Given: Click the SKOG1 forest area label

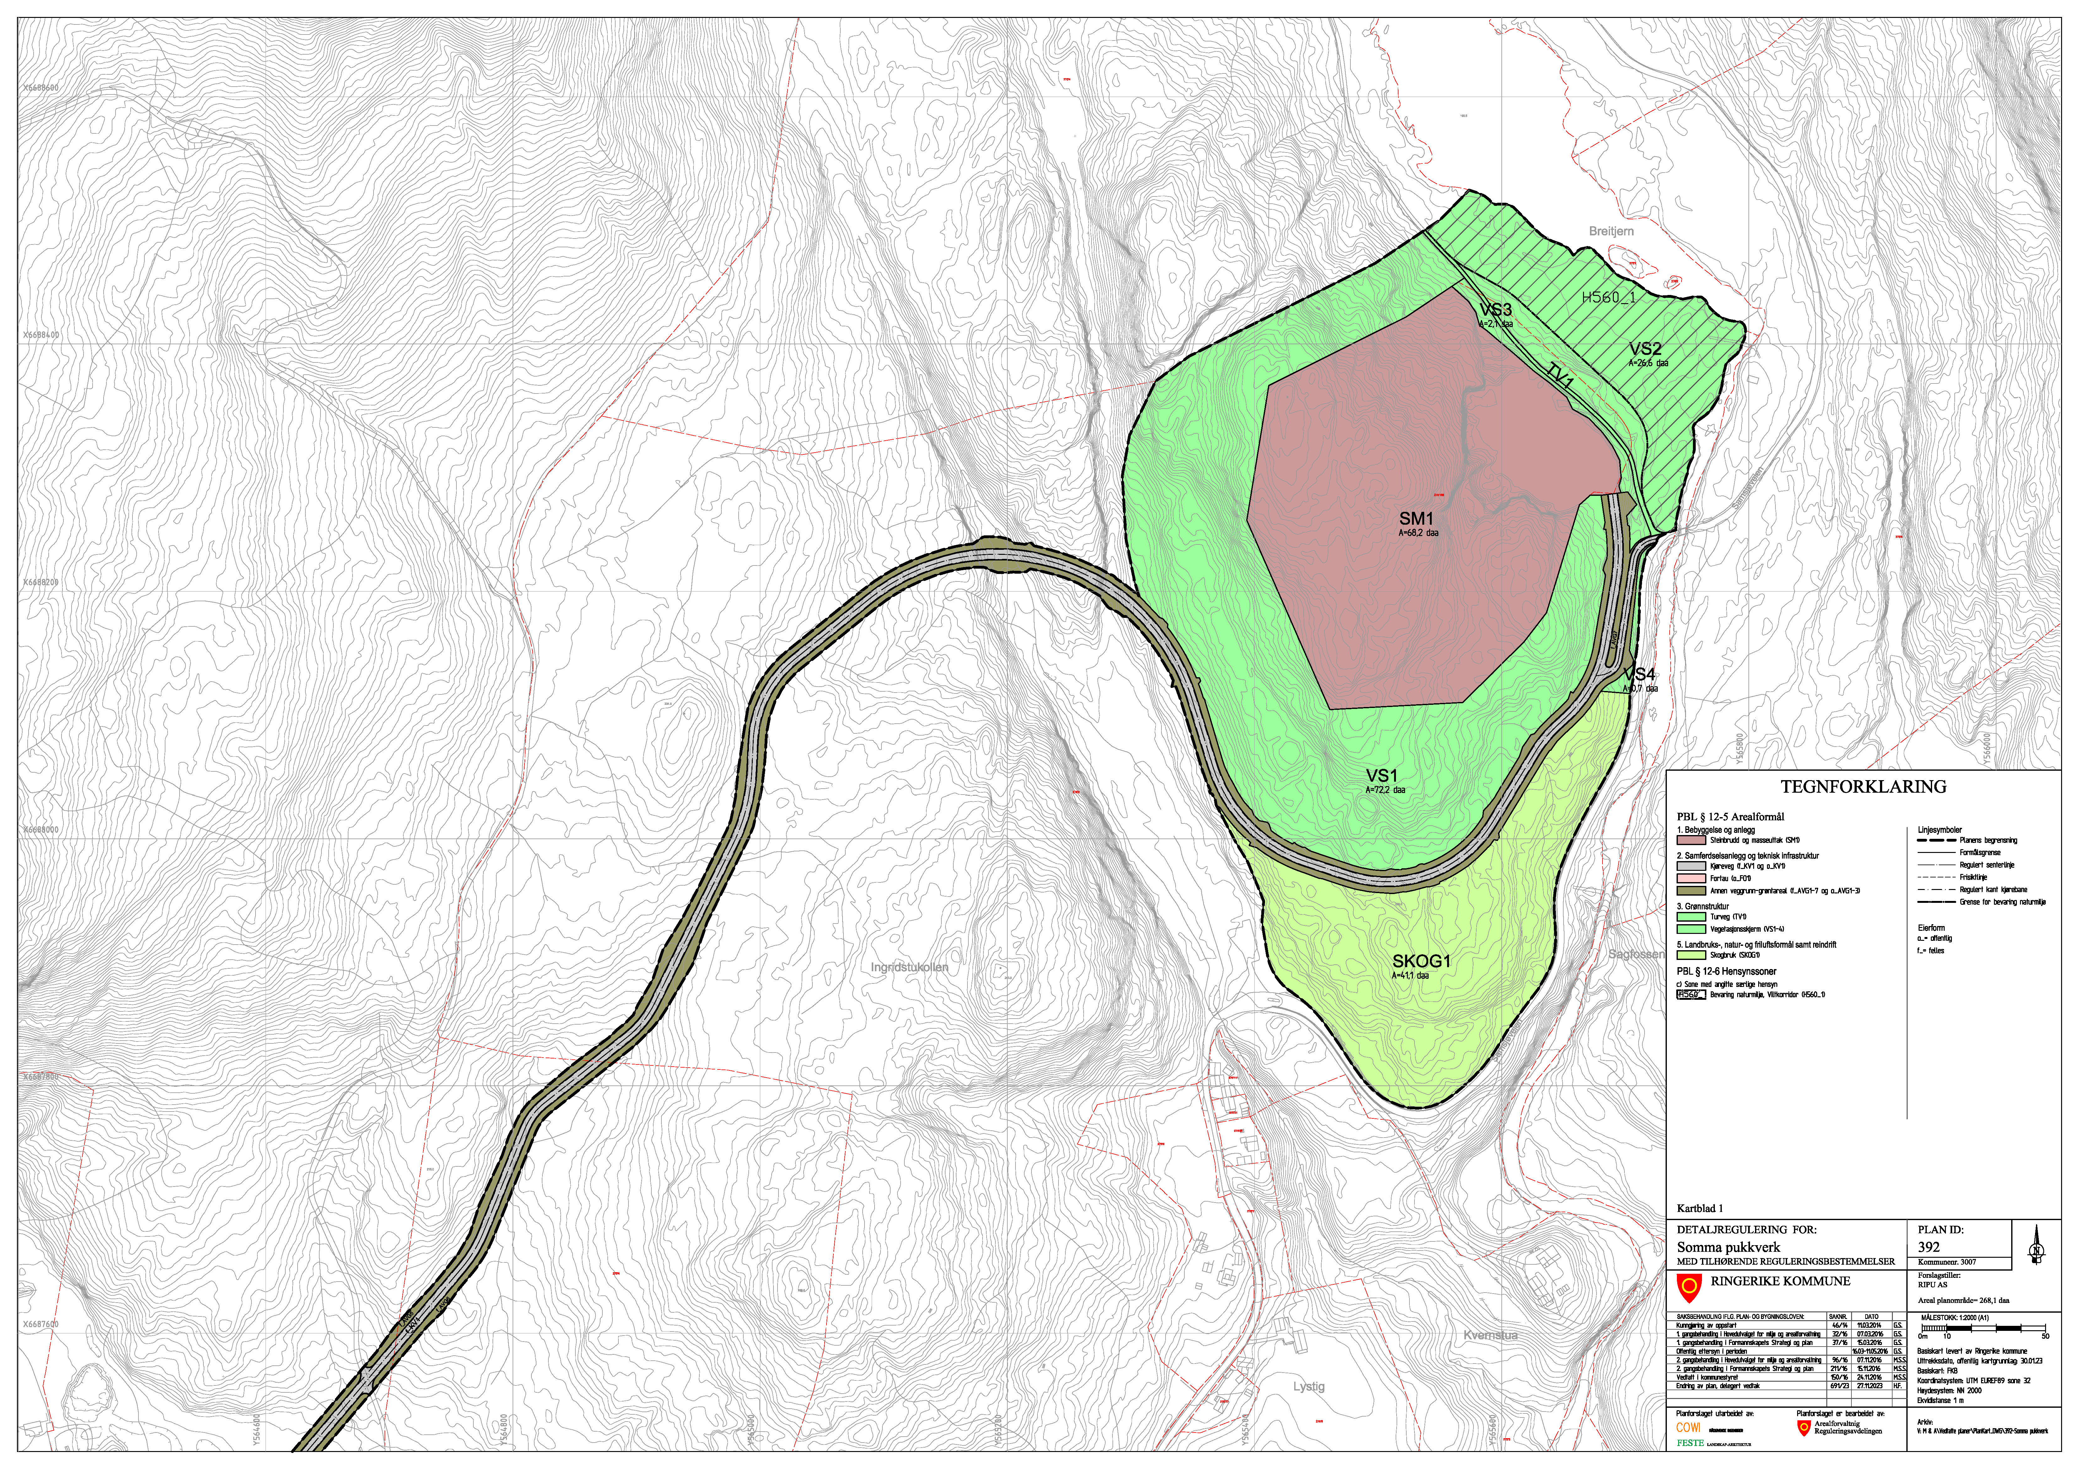Looking at the screenshot, I should (1422, 961).
